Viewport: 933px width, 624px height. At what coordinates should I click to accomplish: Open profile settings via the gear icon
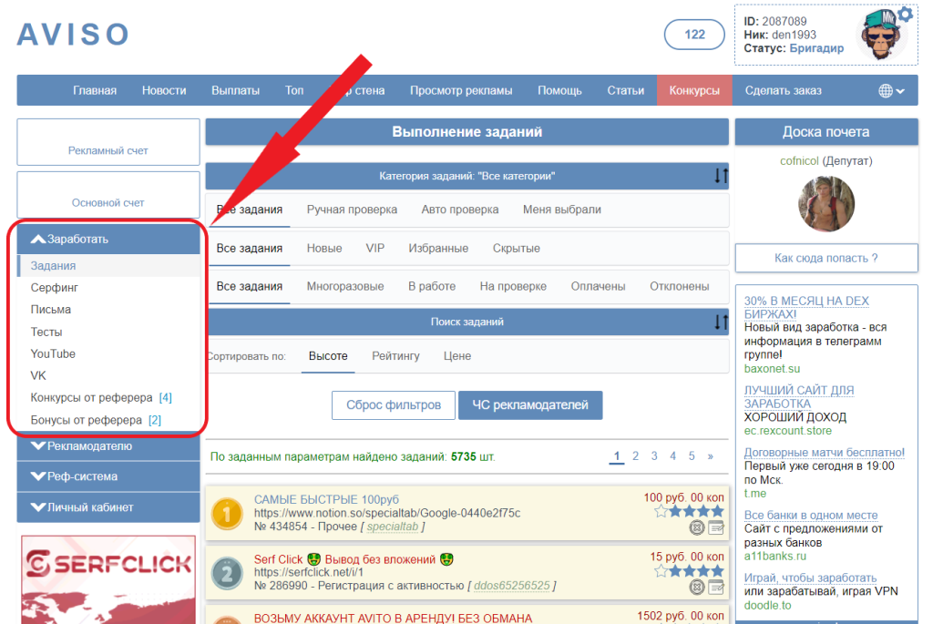pos(905,14)
